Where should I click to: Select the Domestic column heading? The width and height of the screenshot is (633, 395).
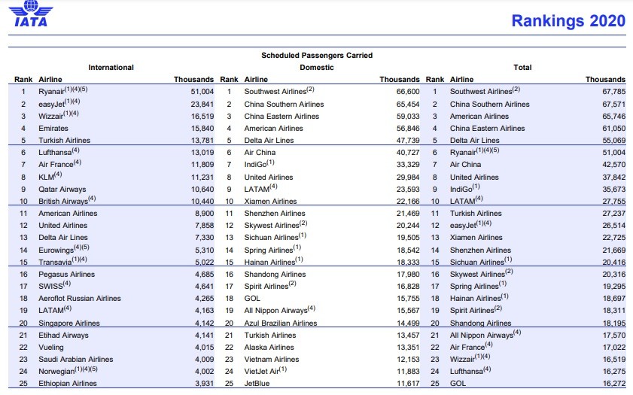point(316,67)
